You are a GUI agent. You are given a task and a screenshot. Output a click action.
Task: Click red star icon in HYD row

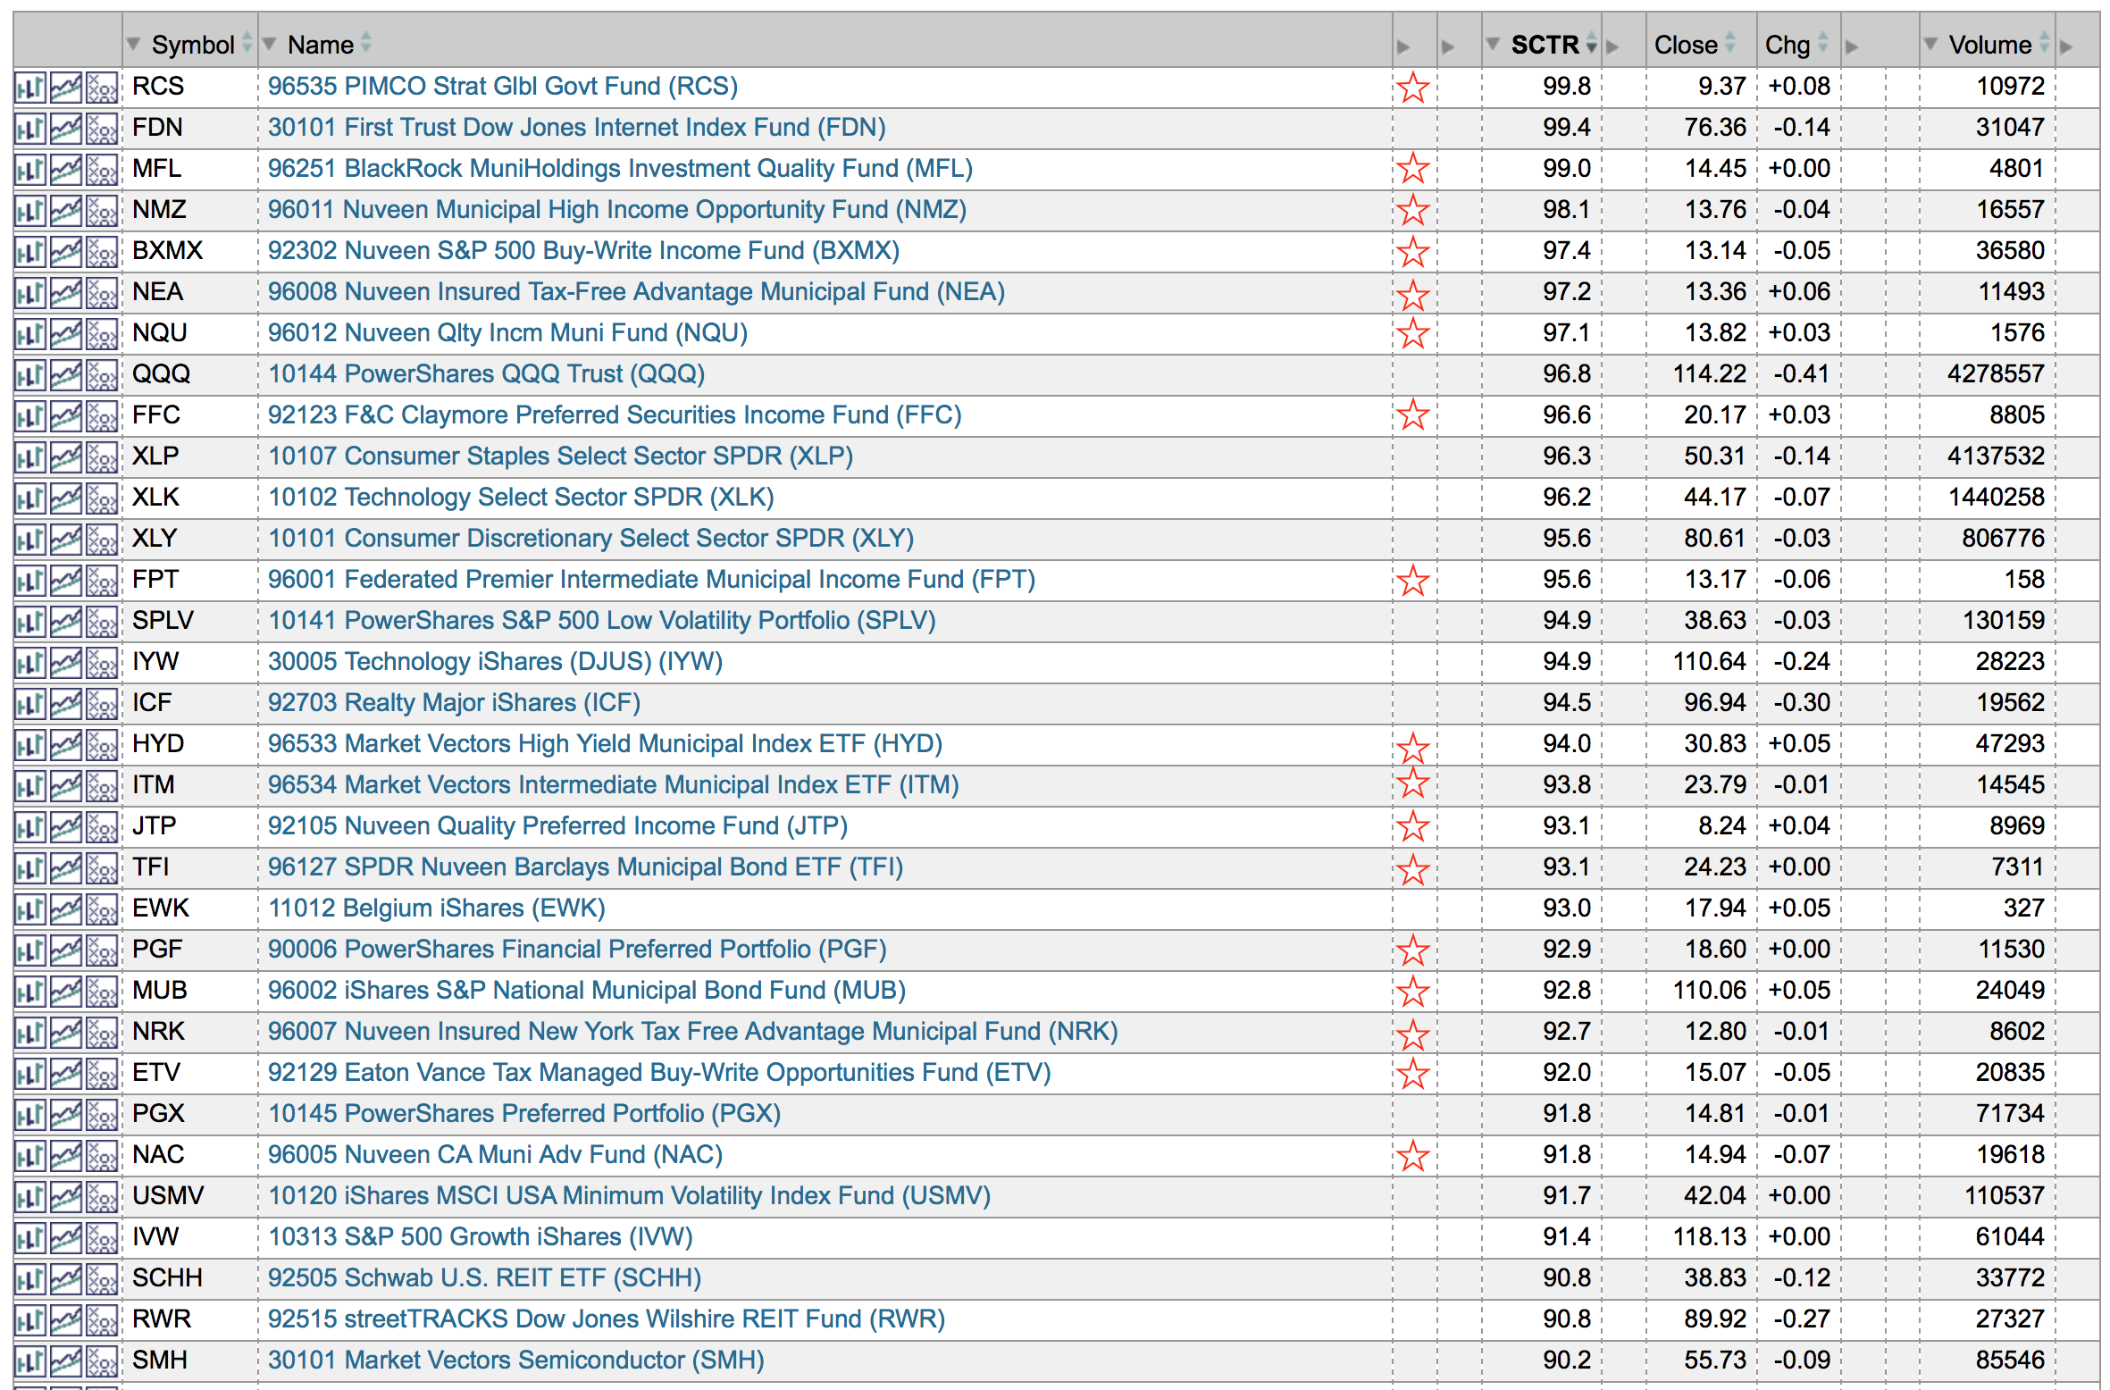click(1412, 749)
